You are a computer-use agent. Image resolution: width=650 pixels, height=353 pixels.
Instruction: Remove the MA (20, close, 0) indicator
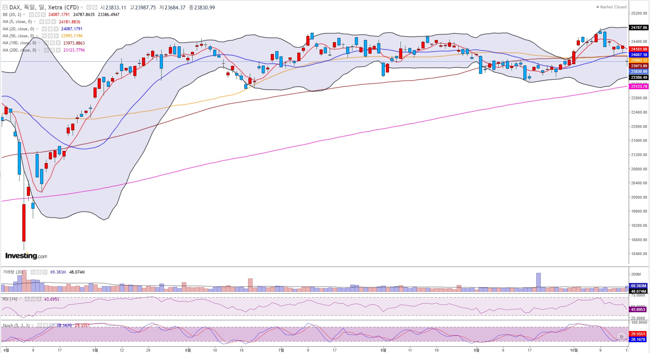click(x=56, y=29)
